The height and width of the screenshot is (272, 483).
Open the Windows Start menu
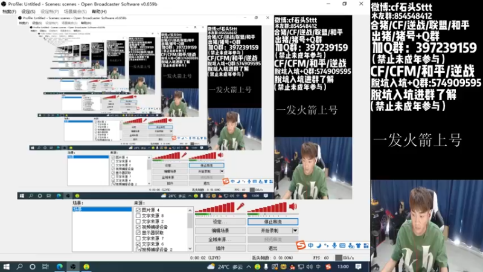6,267
